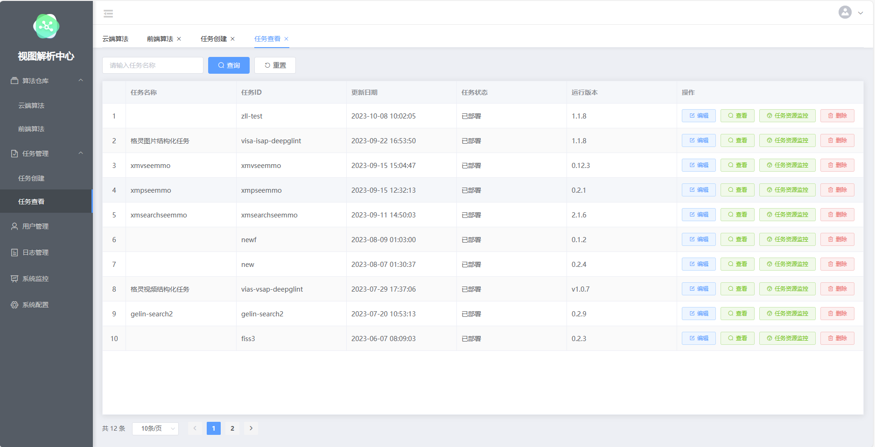The height and width of the screenshot is (447, 875).
Task: Switch to the 云端算法 tab
Action: click(115, 39)
